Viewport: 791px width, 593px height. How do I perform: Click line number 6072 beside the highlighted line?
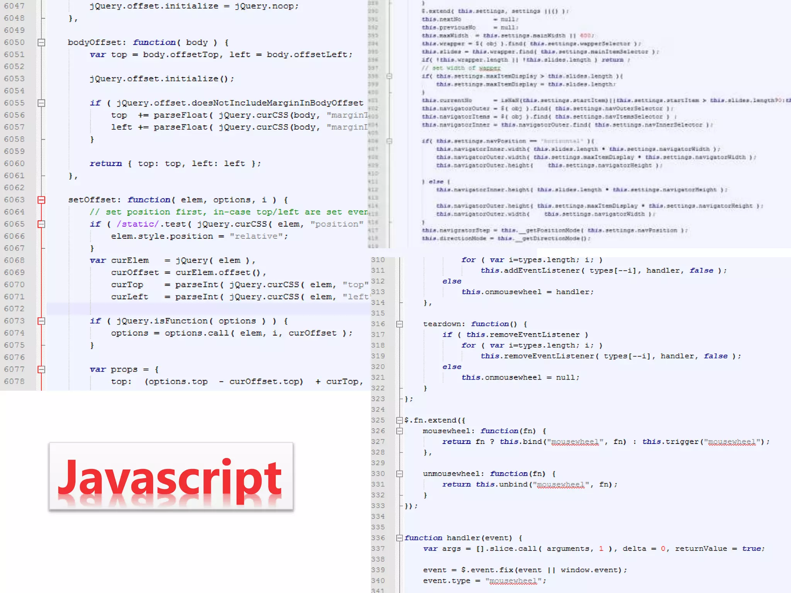point(14,309)
